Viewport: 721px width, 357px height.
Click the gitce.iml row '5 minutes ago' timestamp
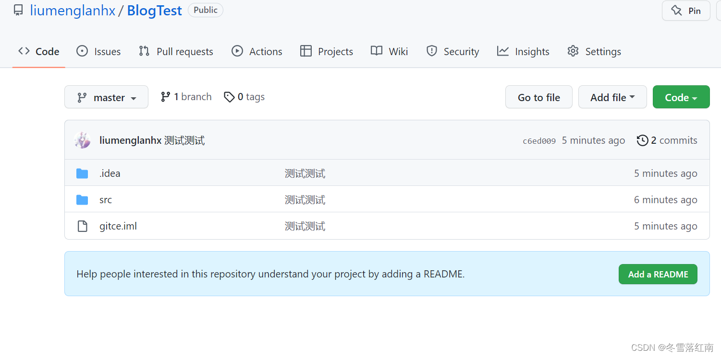(x=666, y=226)
